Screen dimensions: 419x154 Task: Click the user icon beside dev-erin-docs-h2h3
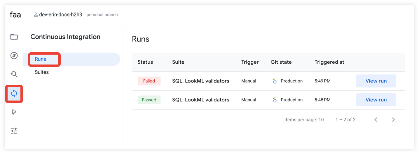point(36,15)
